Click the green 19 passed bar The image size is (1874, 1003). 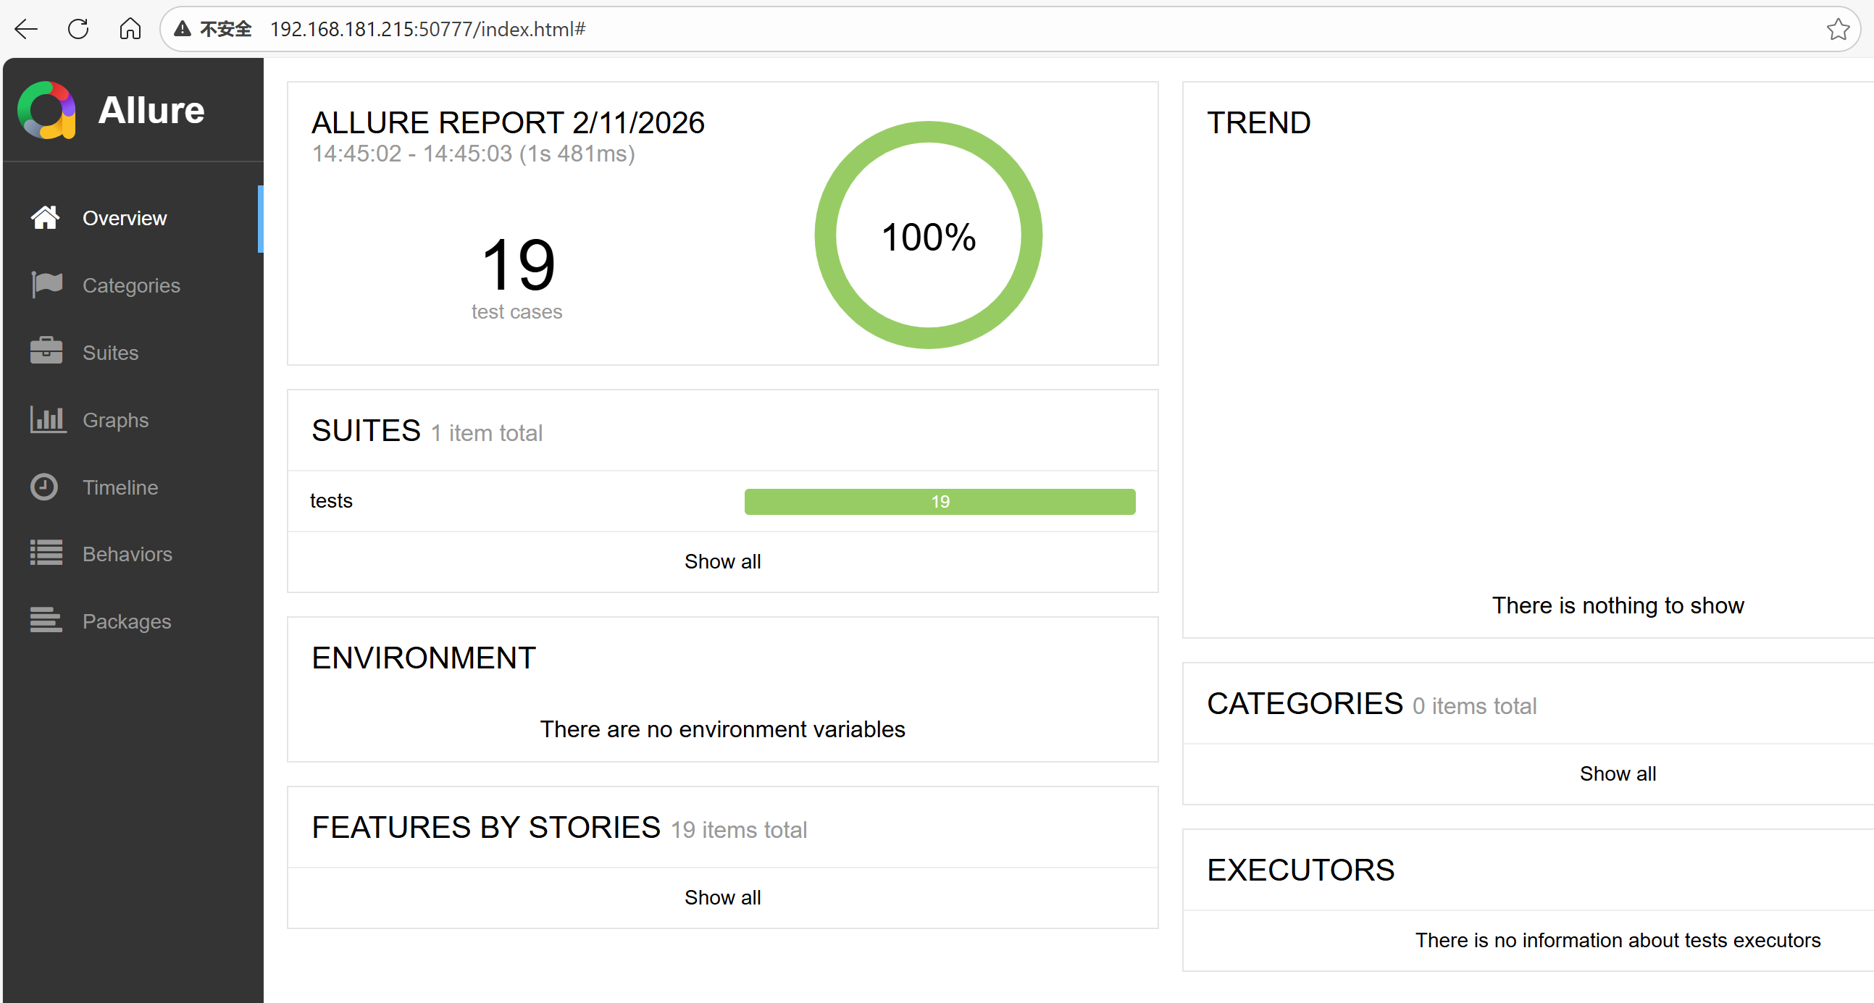click(x=940, y=502)
